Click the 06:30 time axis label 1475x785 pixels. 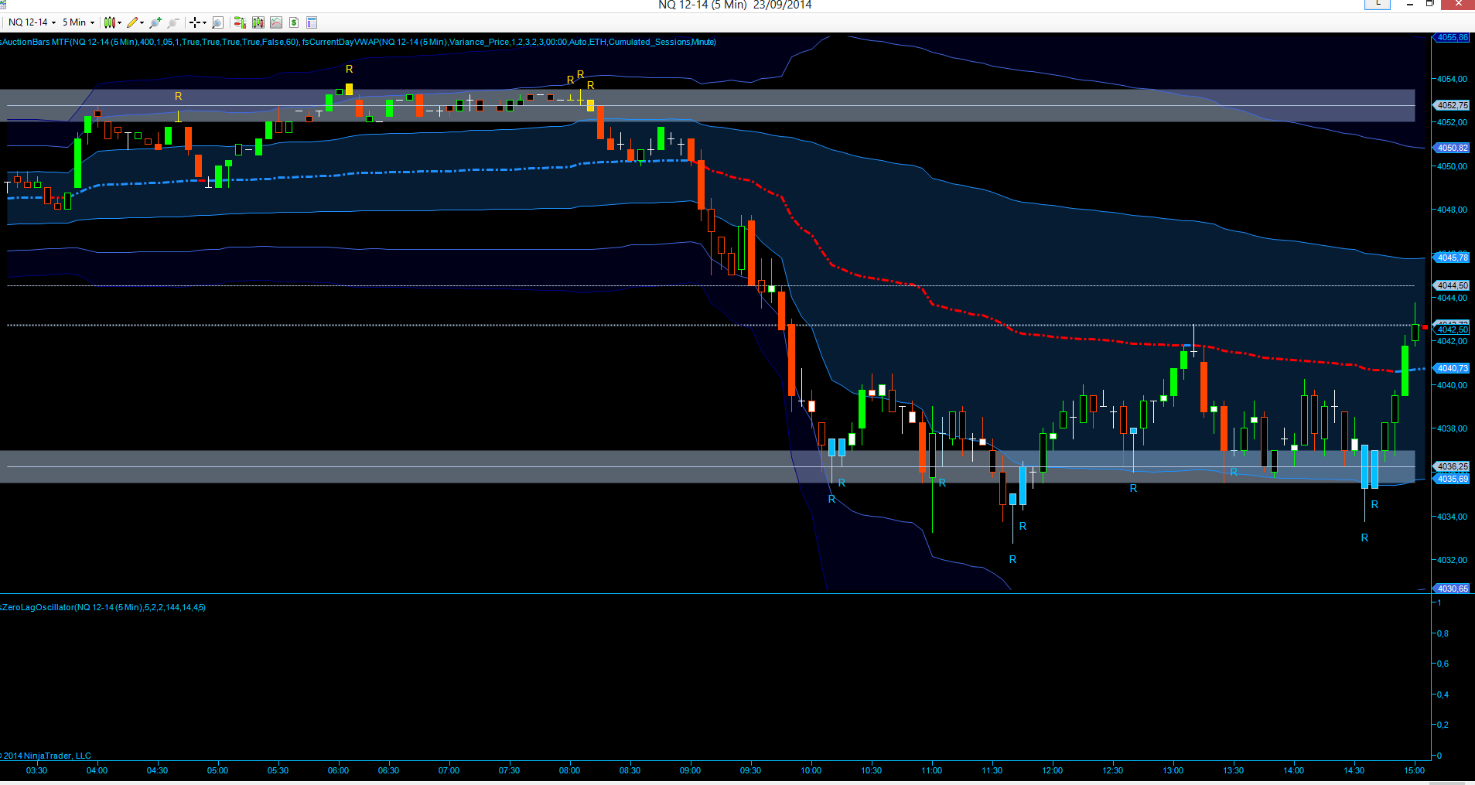point(388,770)
